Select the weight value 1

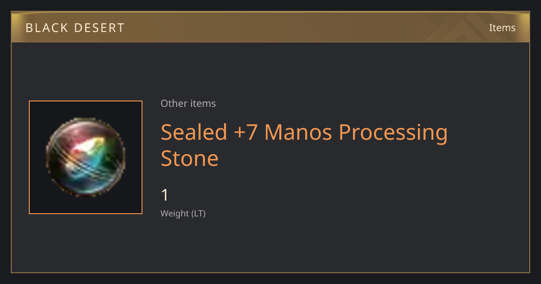[x=165, y=195]
